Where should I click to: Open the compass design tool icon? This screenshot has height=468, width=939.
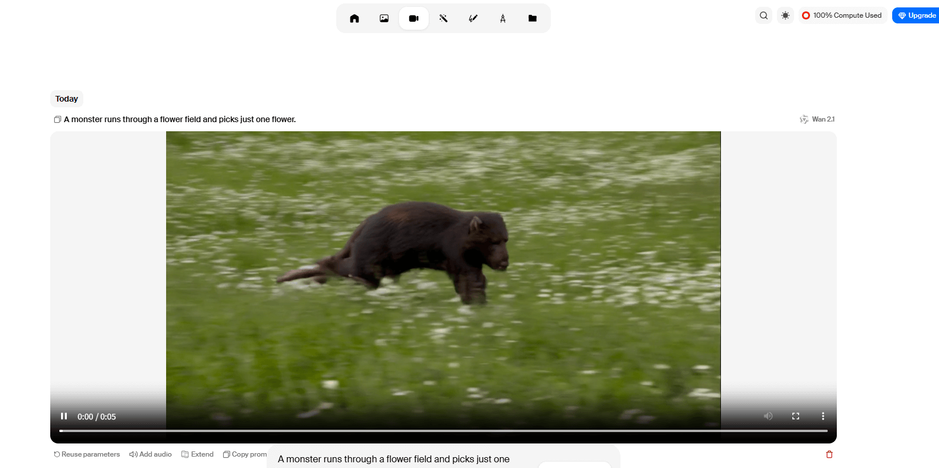click(x=503, y=18)
